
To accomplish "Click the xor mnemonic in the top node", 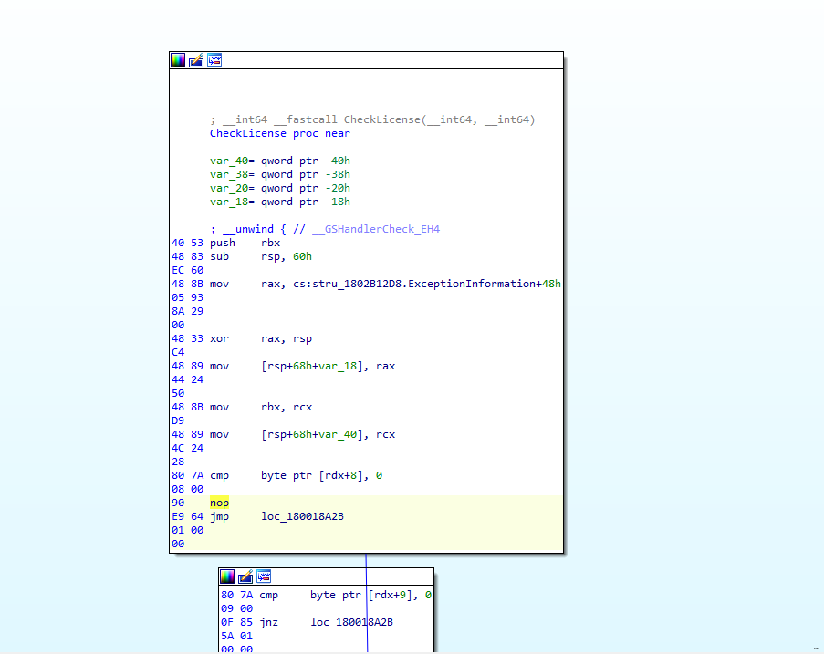I will pos(219,338).
